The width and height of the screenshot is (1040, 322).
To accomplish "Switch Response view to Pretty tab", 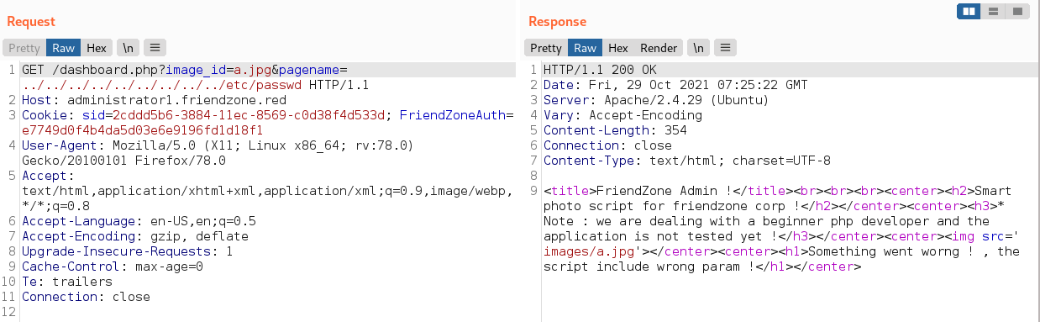I will click(x=546, y=48).
